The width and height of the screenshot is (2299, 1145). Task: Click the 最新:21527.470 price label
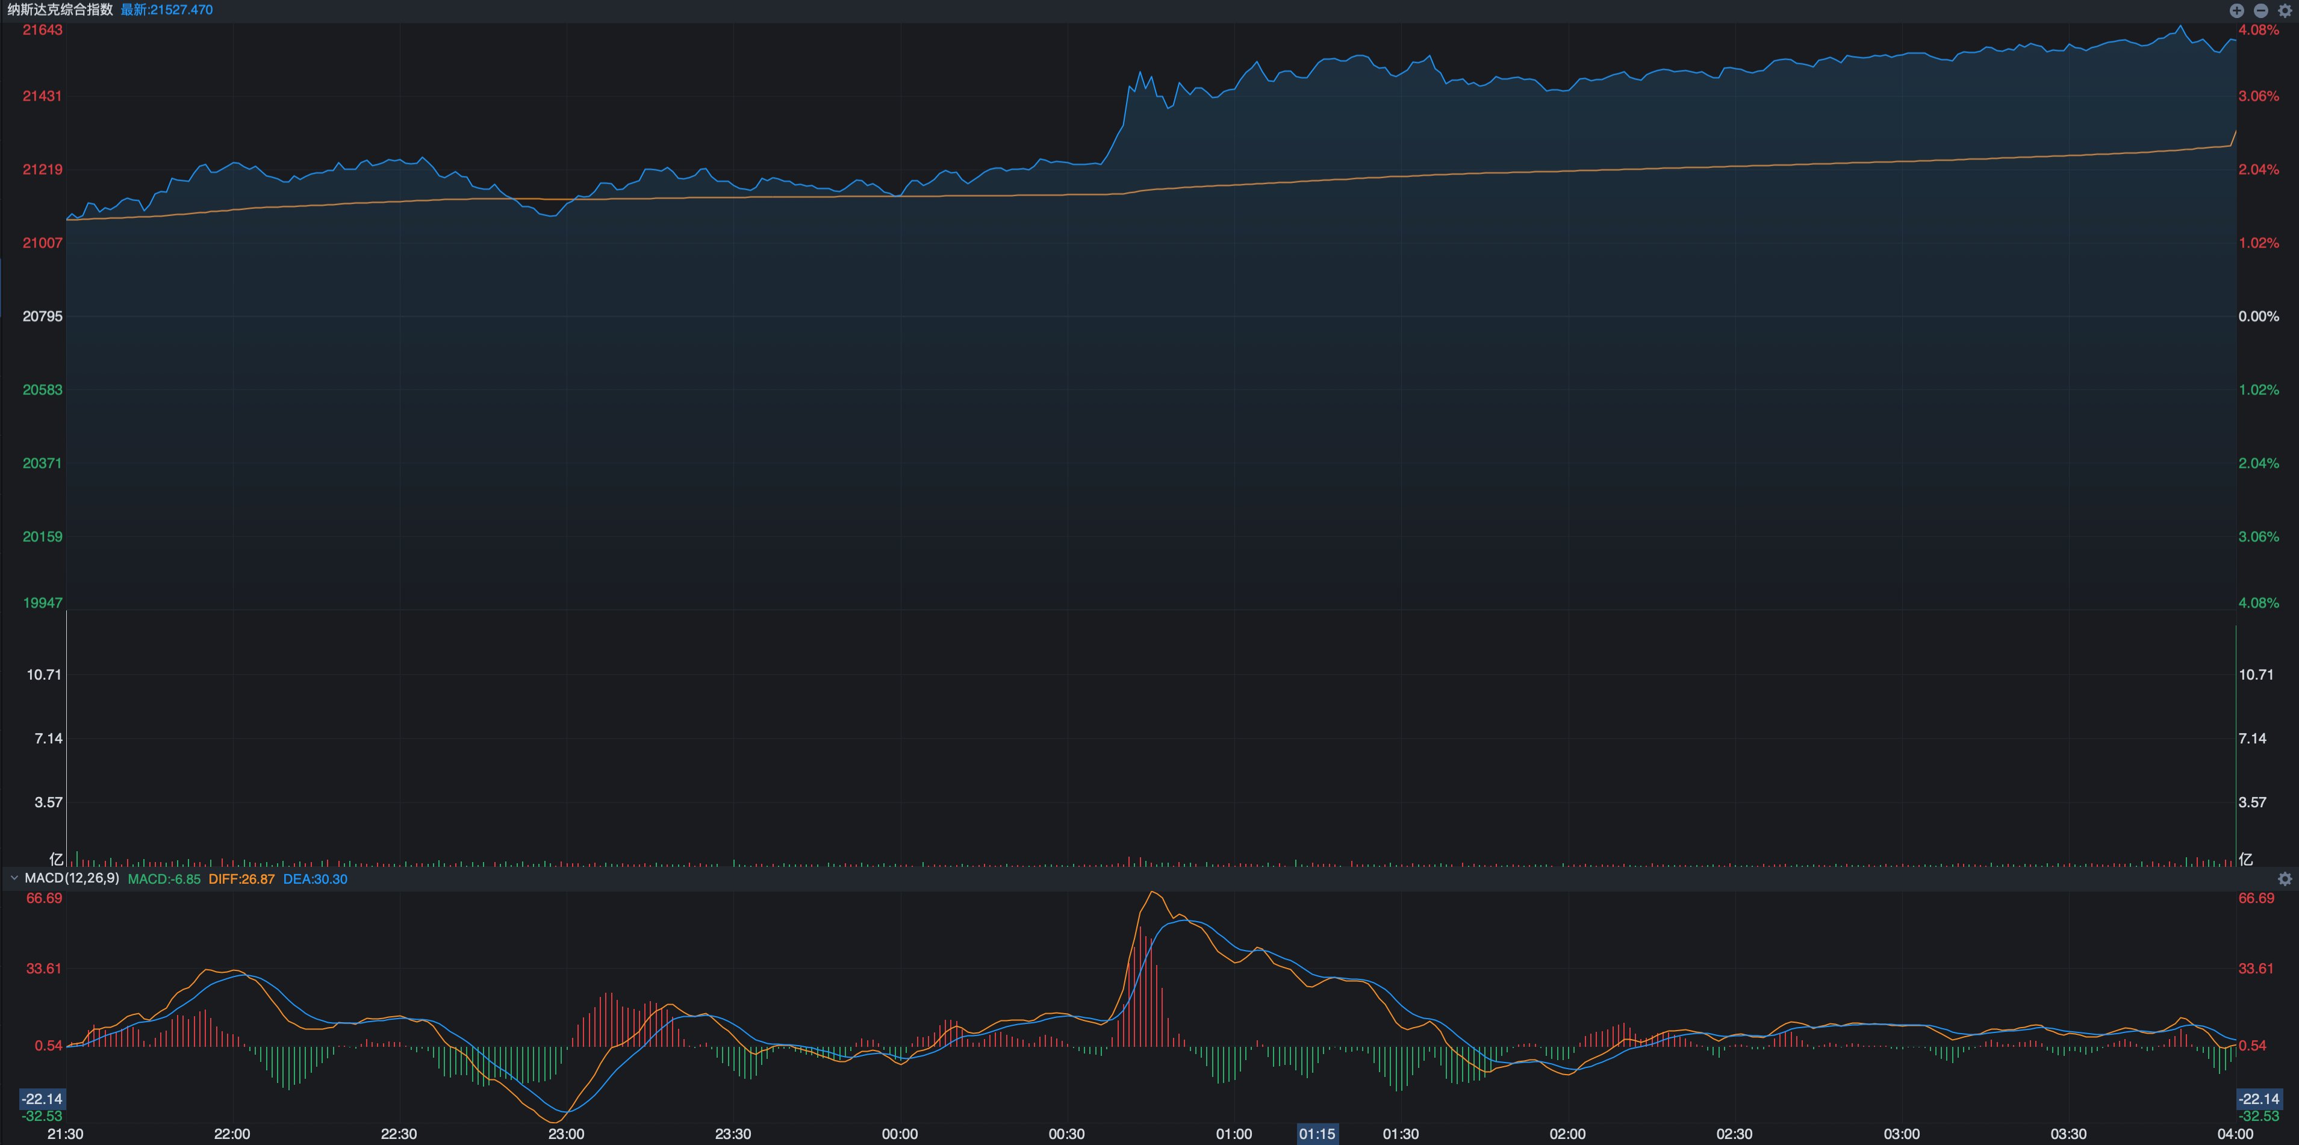coord(167,10)
